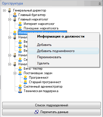
Task: Open the Список подразделений button
Action: [51, 105]
